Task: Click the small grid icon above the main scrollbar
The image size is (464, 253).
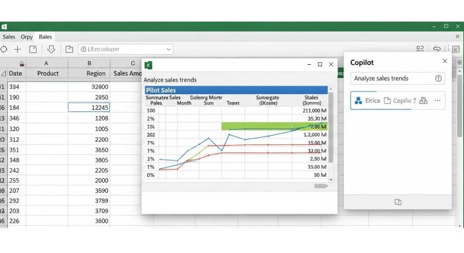Action: [x=459, y=62]
